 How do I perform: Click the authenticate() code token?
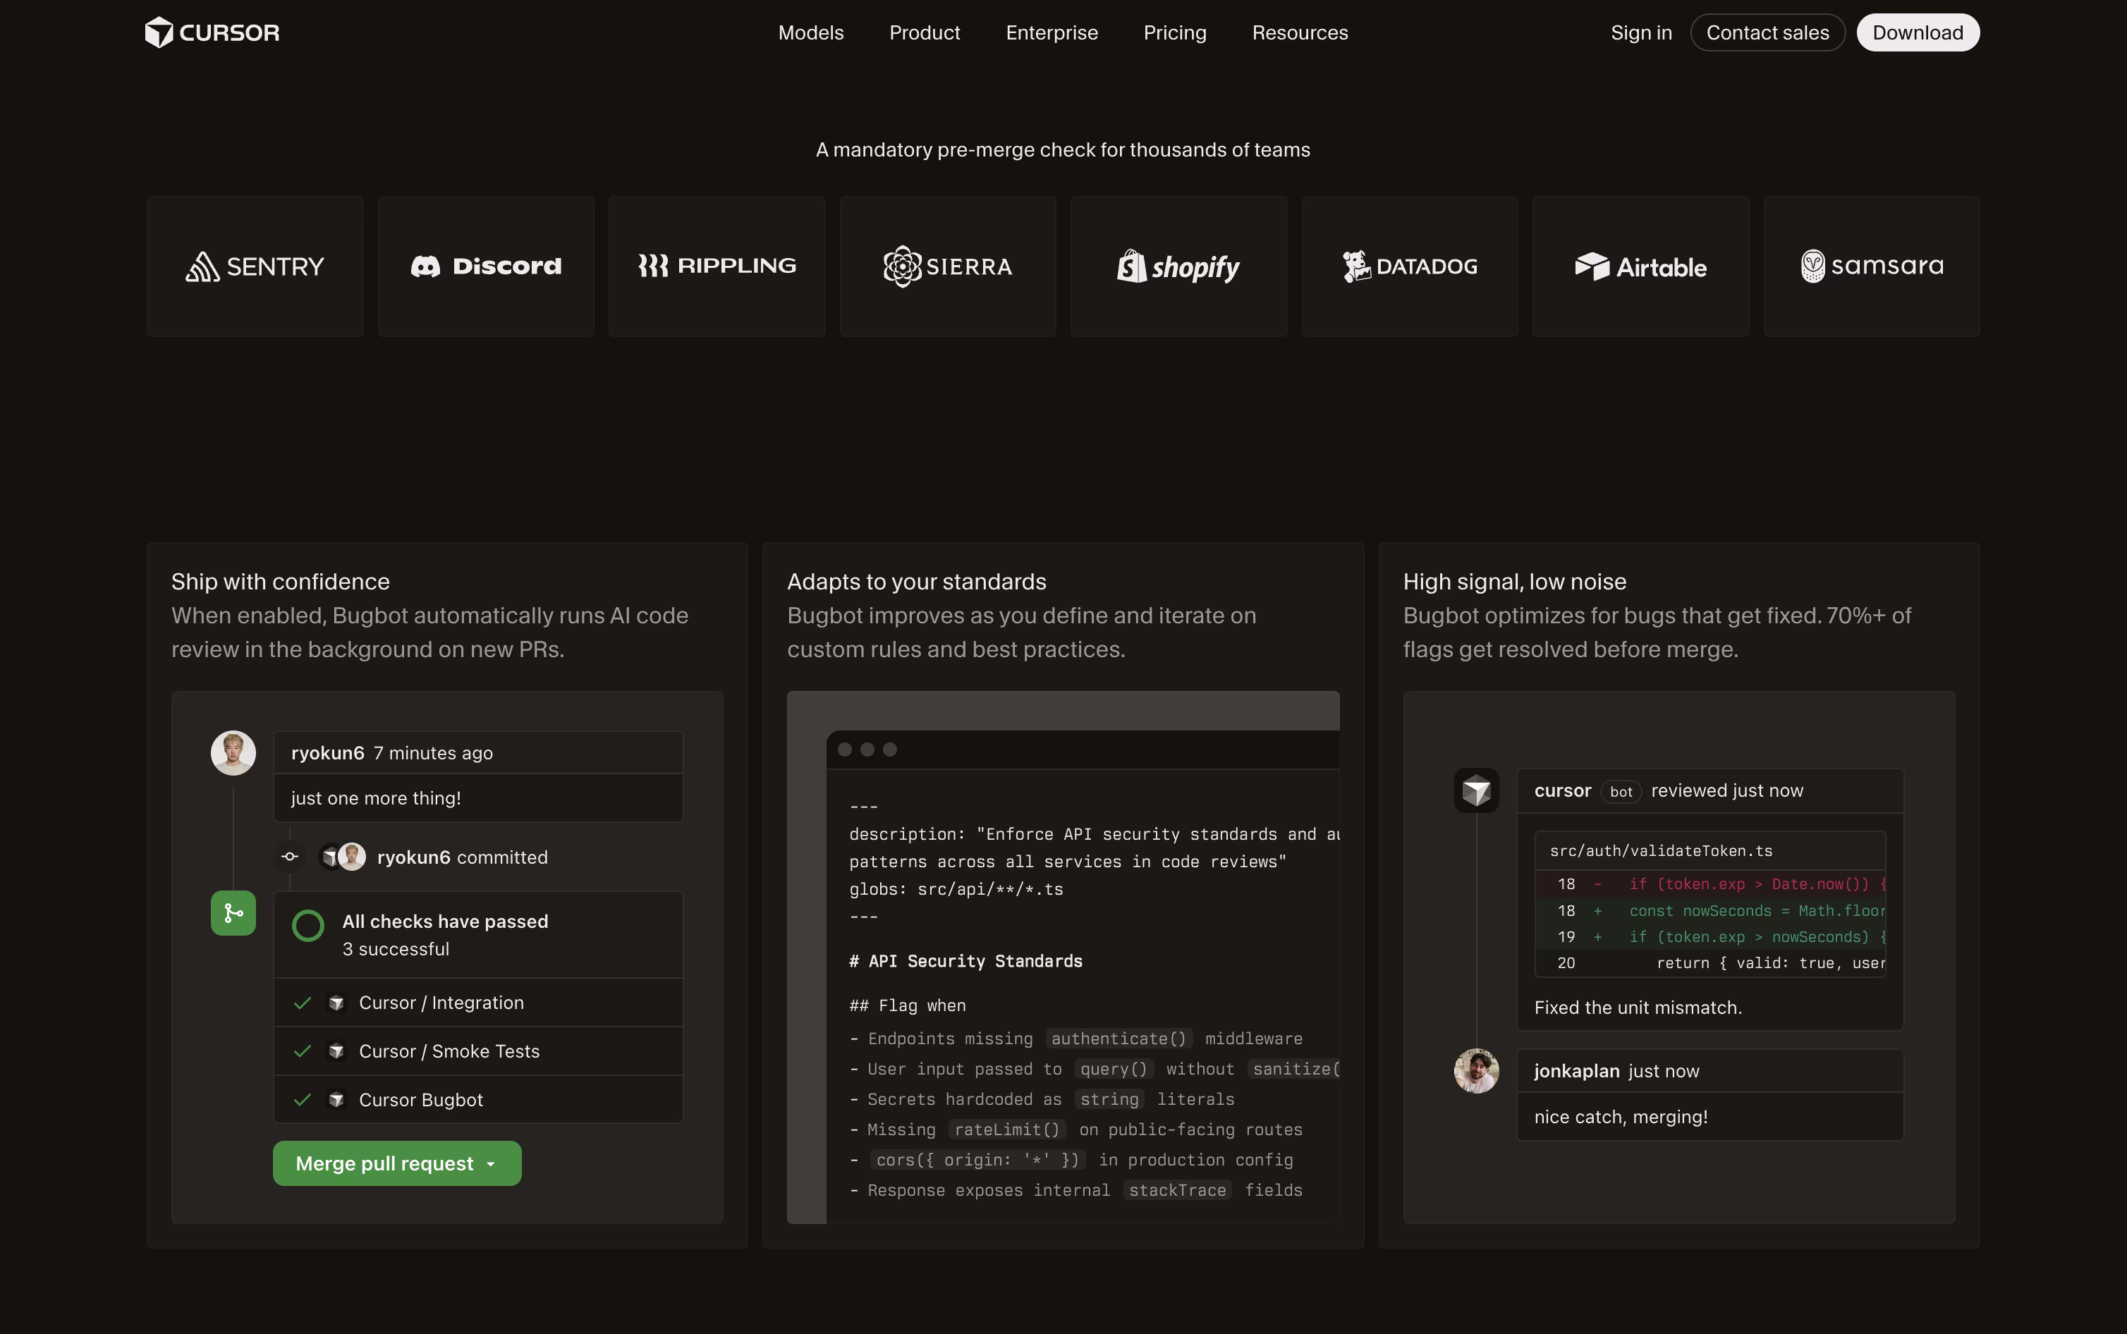coord(1119,1039)
